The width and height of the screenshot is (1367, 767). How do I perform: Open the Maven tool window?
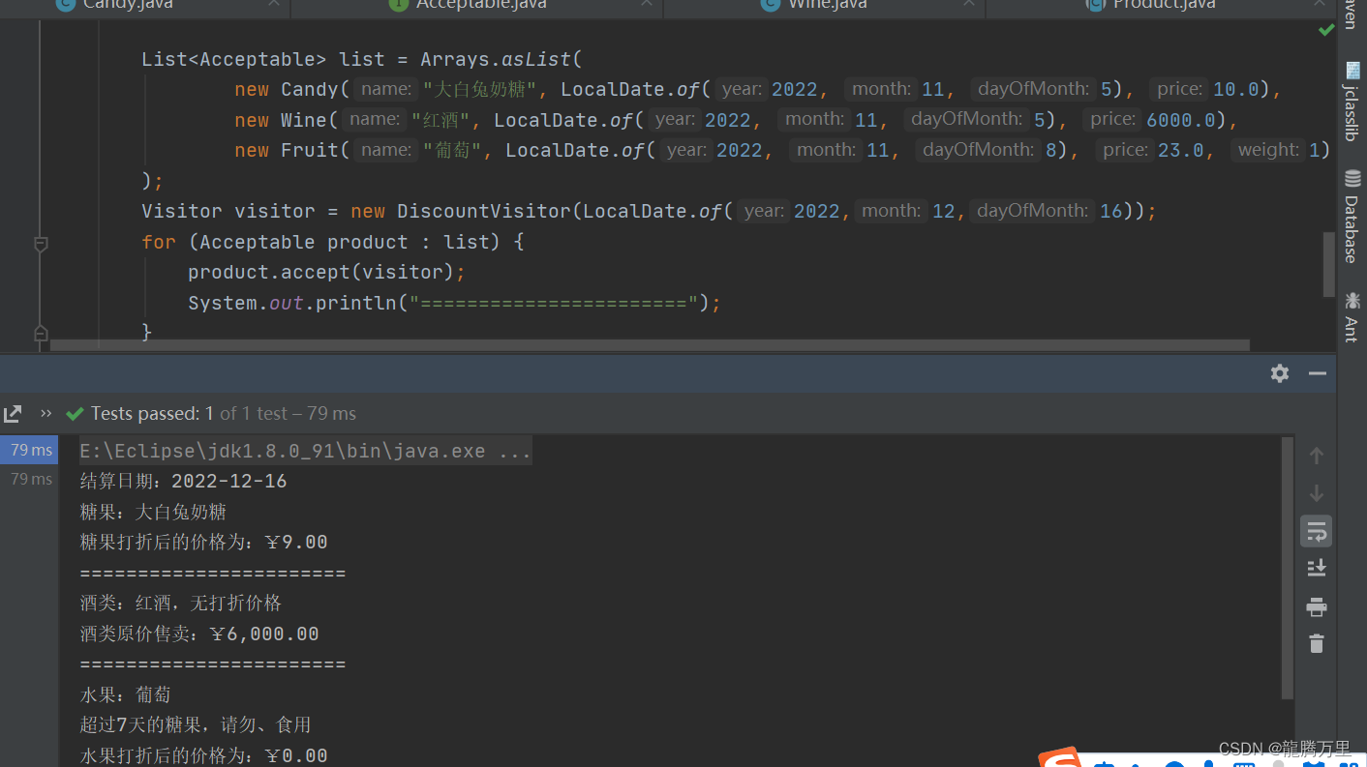[1352, 14]
